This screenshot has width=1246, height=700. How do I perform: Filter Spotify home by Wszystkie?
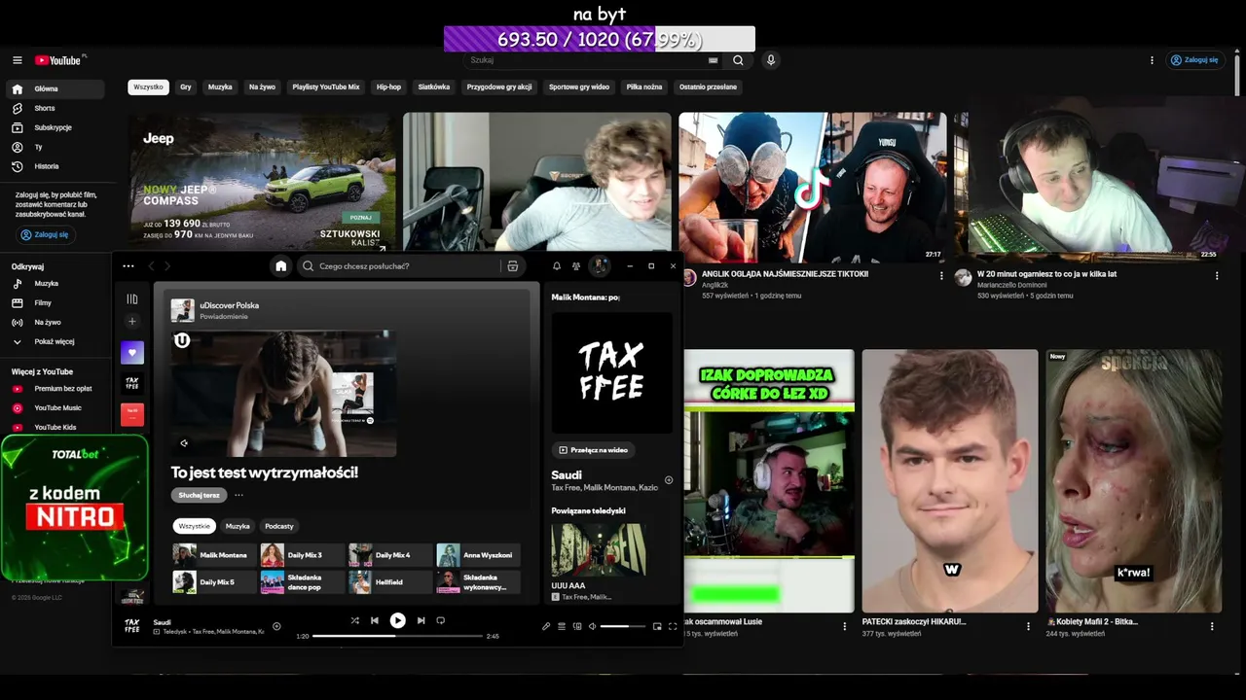point(195,526)
